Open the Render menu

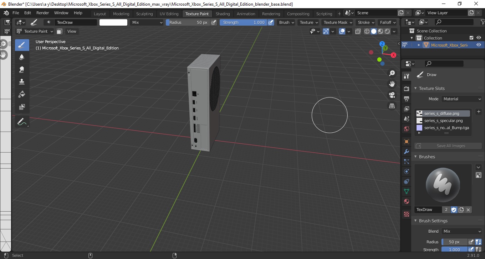[x=43, y=13]
